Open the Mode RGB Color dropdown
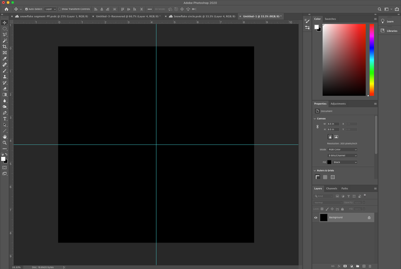Screen dimensions: 401x269 [x=342, y=150]
